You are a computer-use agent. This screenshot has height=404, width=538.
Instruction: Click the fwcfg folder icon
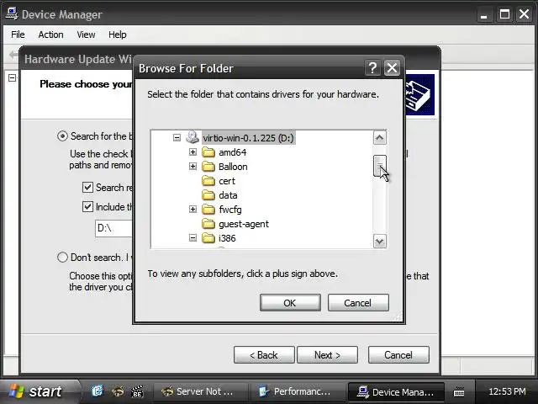pyautogui.click(x=208, y=210)
